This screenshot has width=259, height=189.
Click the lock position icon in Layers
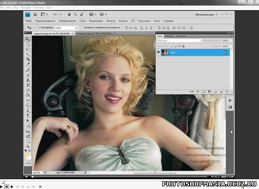pos(179,46)
